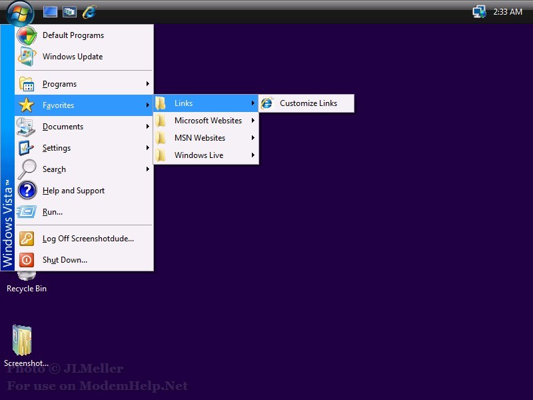Choose Windows Update menu entry
Viewport: 533px width, 400px height.
click(84, 57)
